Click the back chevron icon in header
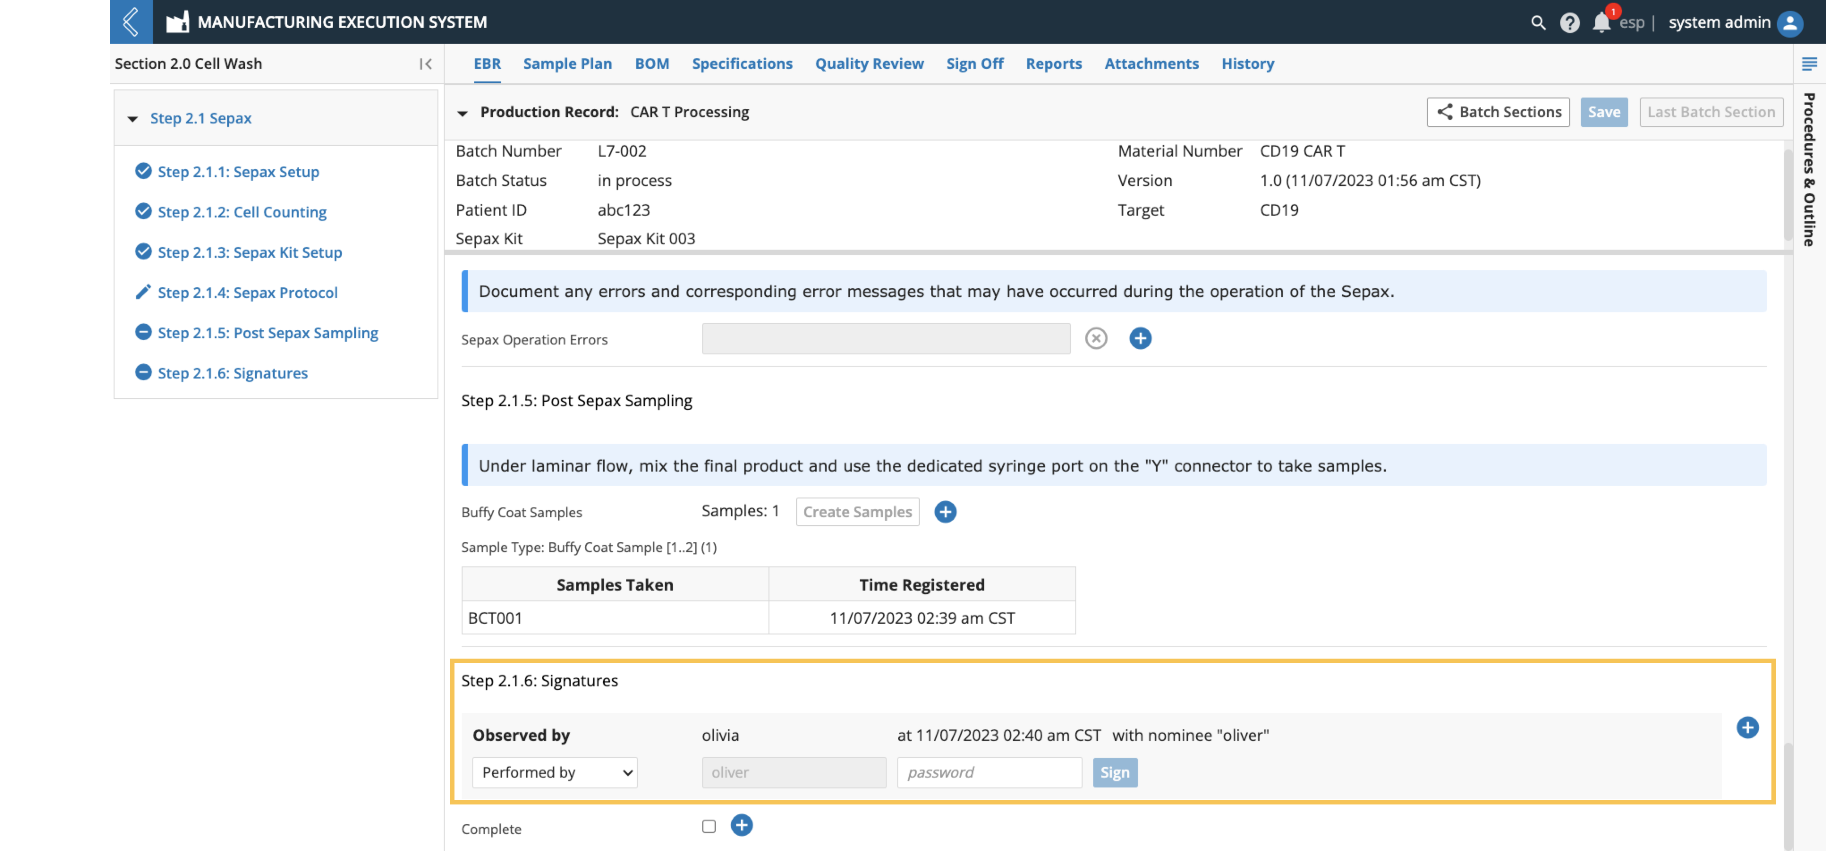The height and width of the screenshot is (851, 1826). [131, 21]
